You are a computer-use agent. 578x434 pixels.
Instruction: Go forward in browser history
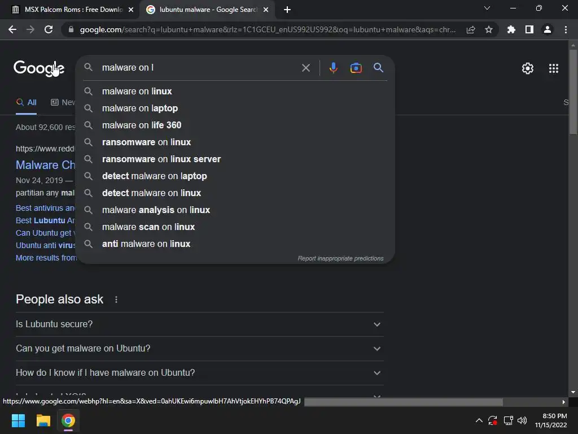point(30,29)
